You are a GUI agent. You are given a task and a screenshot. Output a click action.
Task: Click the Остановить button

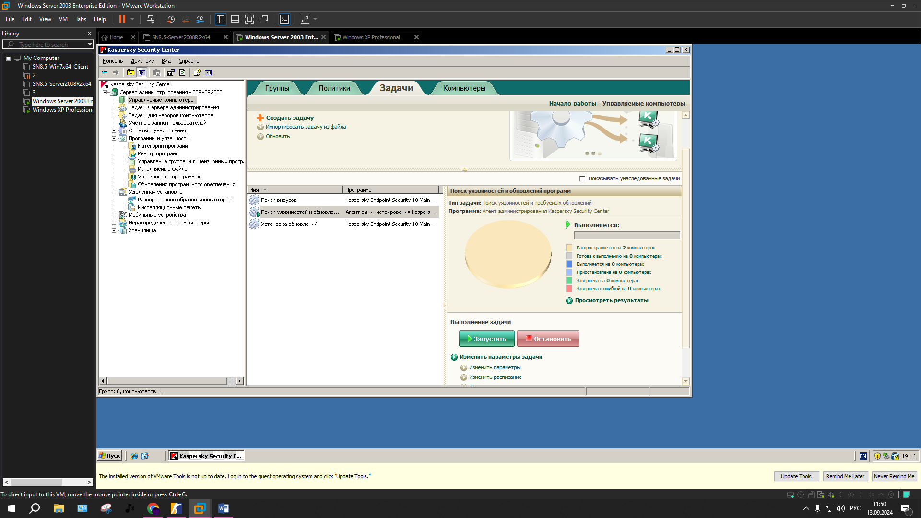point(548,339)
